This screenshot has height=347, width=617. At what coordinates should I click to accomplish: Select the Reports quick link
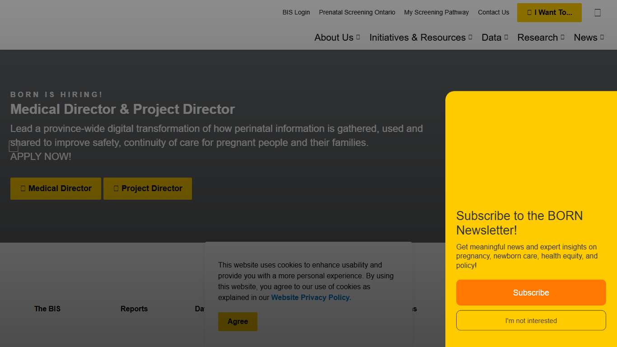134,309
